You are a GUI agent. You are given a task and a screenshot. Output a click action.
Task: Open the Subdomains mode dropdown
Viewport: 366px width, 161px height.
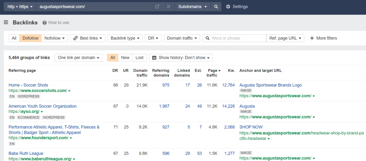[x=193, y=7]
